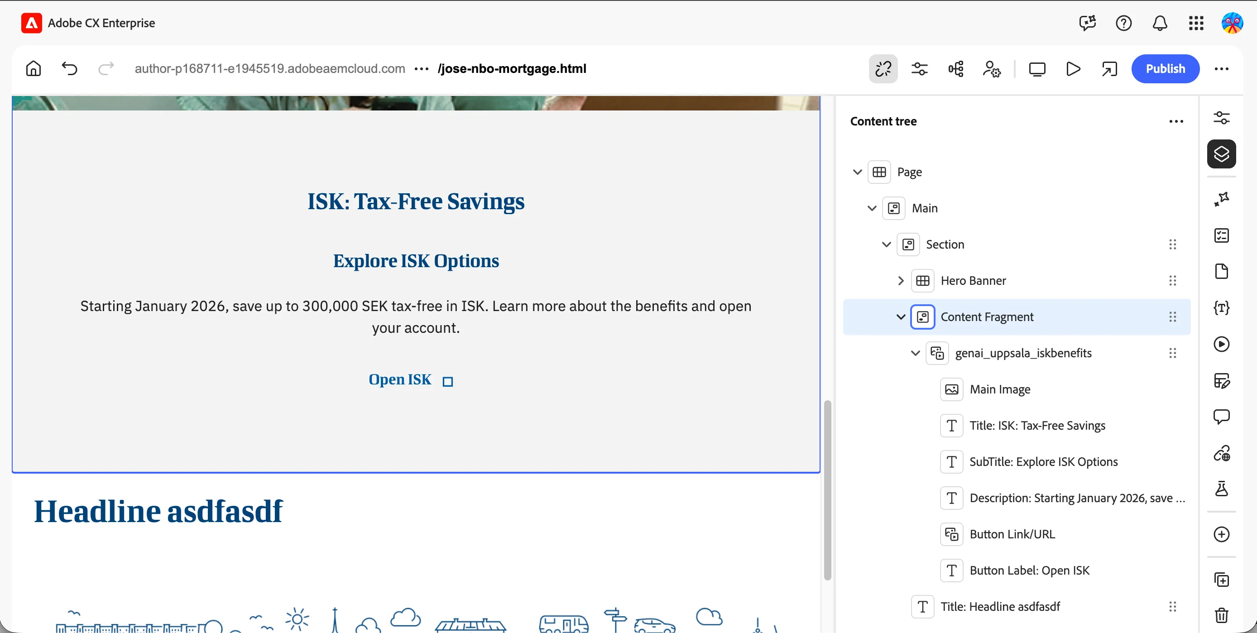
Task: Open the user settings icon in toolbar
Action: pyautogui.click(x=992, y=69)
